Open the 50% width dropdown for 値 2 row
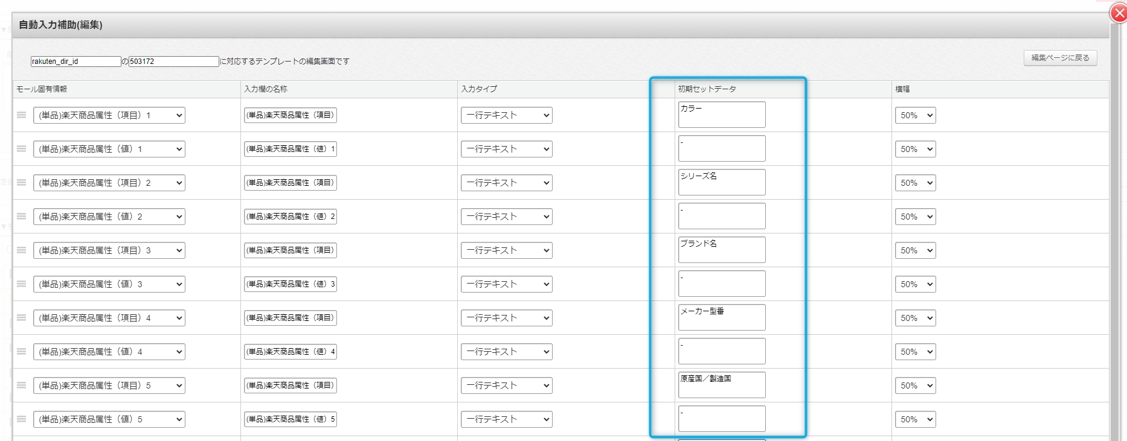 [x=916, y=217]
